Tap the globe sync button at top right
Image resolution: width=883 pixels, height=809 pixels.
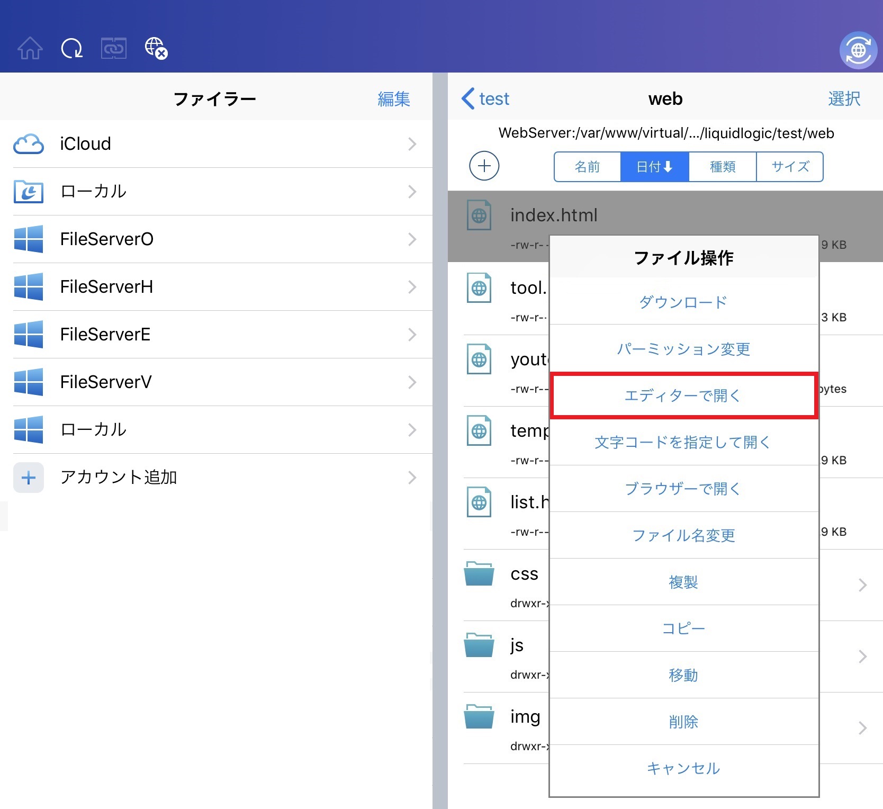tap(858, 51)
